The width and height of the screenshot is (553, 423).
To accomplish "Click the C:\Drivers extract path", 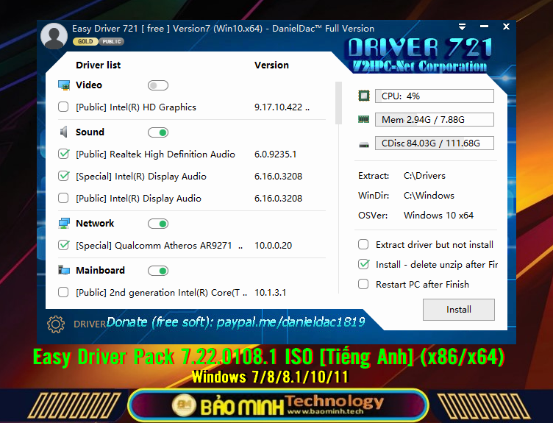I will (x=424, y=176).
